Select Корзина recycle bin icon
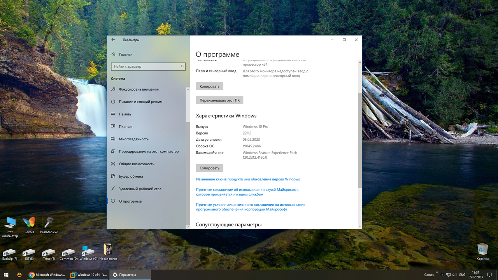The width and height of the screenshot is (498, 280). [483, 252]
